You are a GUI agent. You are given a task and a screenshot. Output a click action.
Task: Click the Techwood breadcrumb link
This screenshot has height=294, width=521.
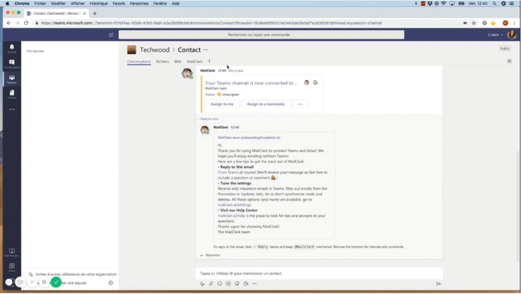[155, 50]
